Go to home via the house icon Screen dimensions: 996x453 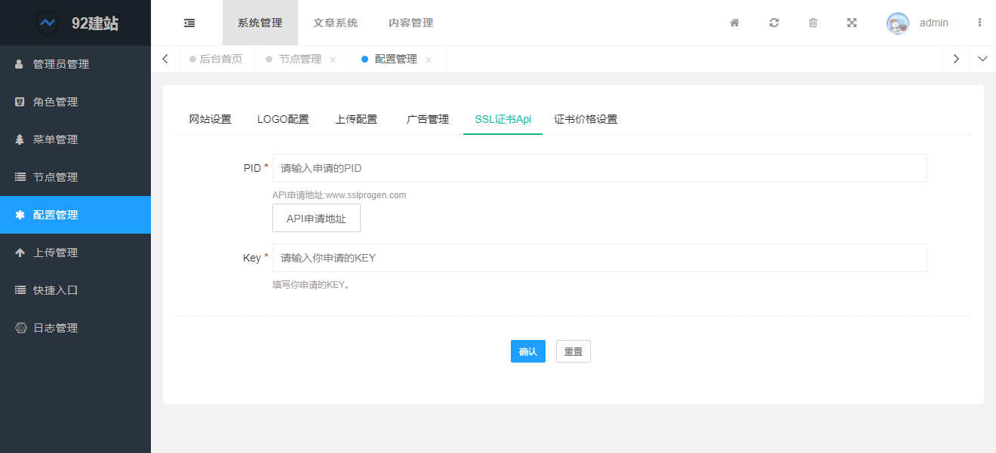735,23
